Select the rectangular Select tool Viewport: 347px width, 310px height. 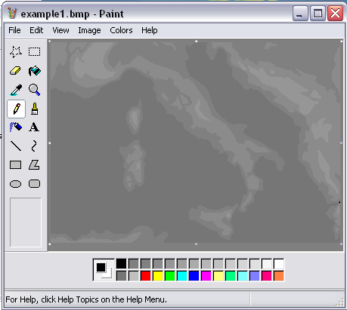pyautogui.click(x=34, y=52)
